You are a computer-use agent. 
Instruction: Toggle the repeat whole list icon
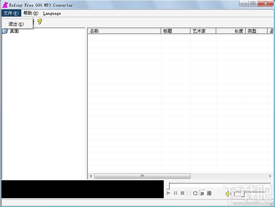pyautogui.click(x=209, y=193)
